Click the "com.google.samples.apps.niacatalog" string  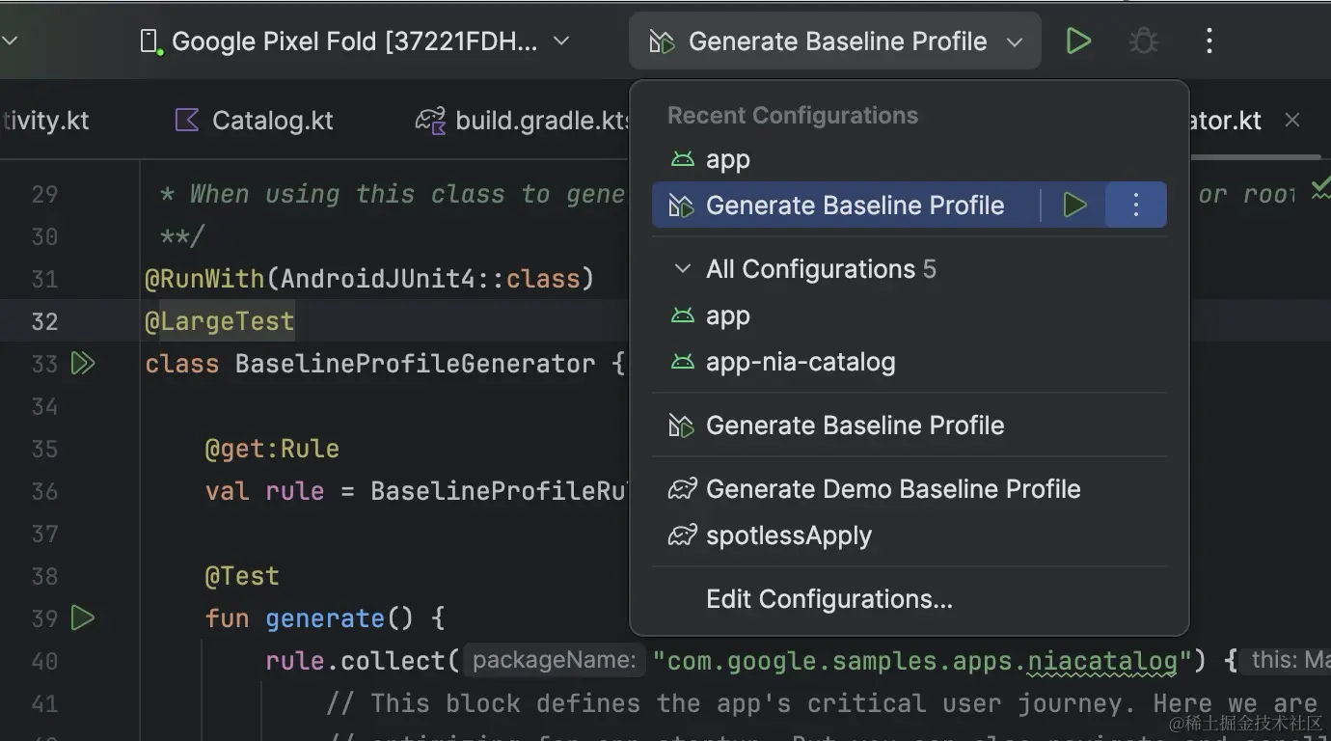tap(923, 661)
